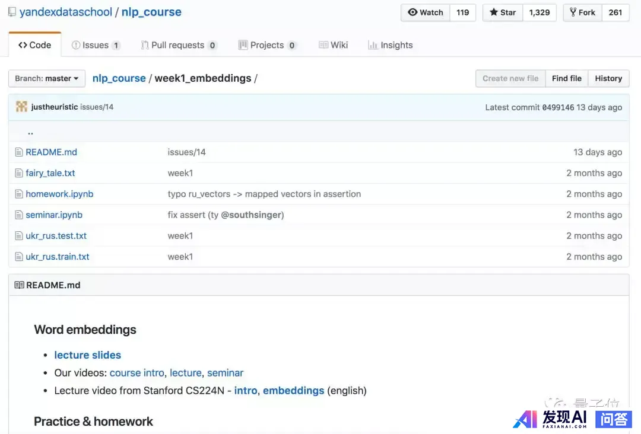This screenshot has width=641, height=434.
Task: Open the ukr_rus.train.txt file
Action: coord(57,256)
